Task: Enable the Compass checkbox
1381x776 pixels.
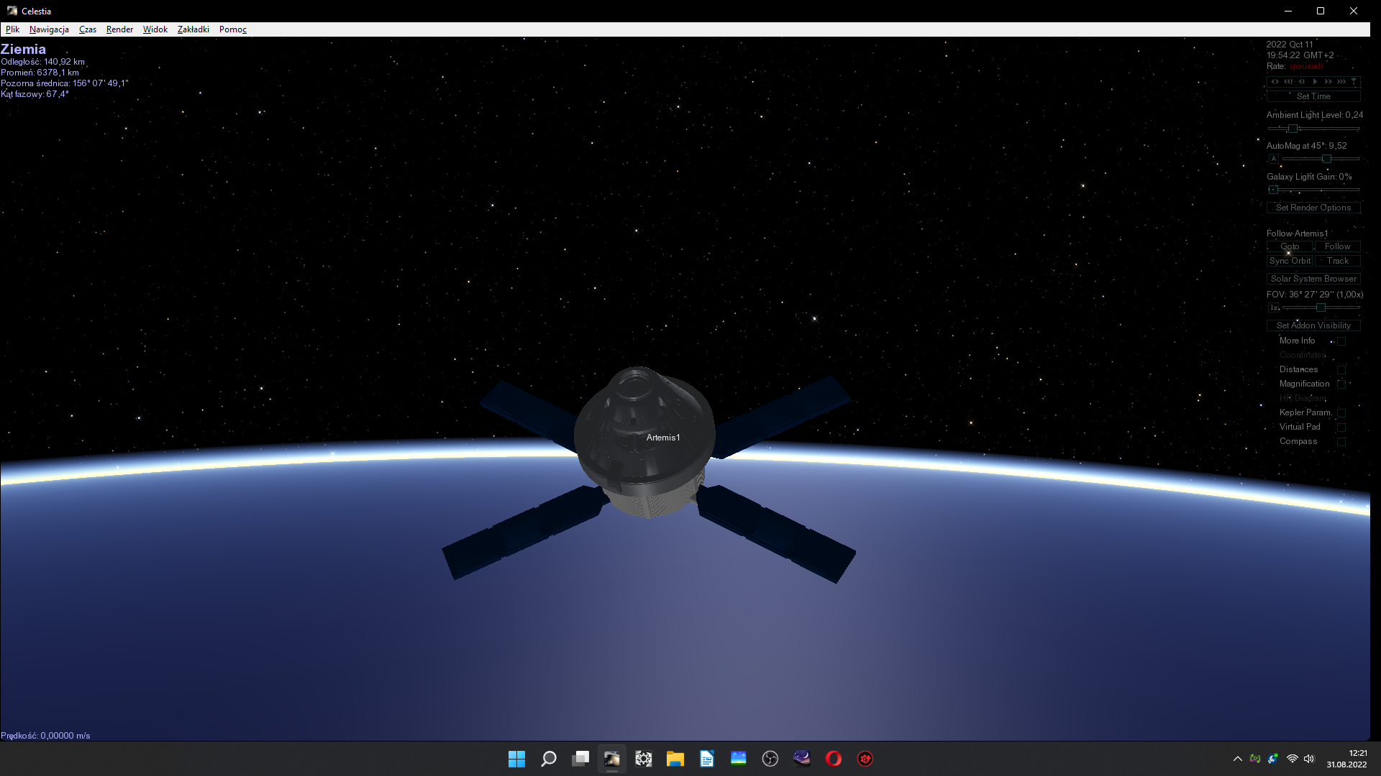Action: pos(1341,442)
